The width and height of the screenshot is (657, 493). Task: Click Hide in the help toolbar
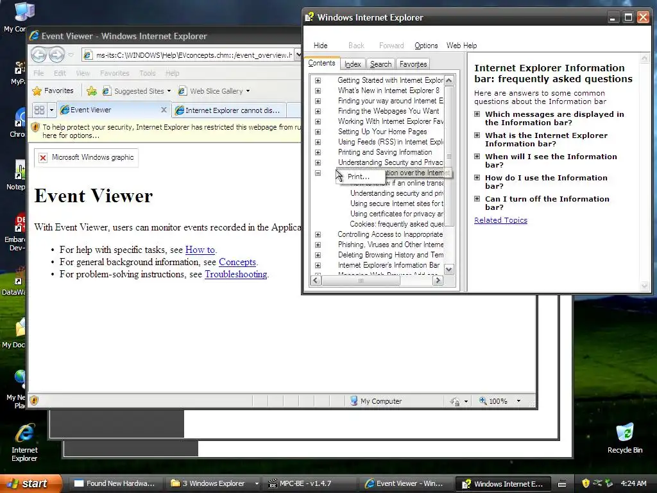pyautogui.click(x=321, y=46)
